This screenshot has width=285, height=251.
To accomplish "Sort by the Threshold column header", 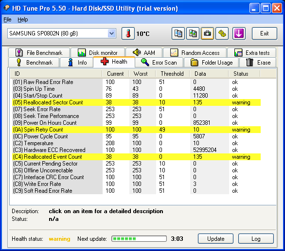I will [x=172, y=74].
